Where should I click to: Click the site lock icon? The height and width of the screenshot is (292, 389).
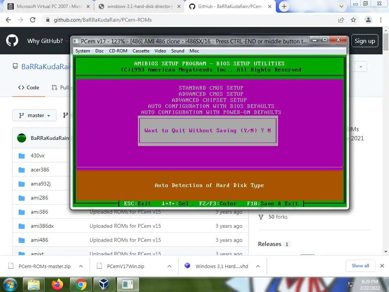pos(48,20)
